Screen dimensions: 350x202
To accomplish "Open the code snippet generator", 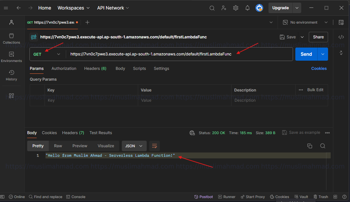I will 341,37.
